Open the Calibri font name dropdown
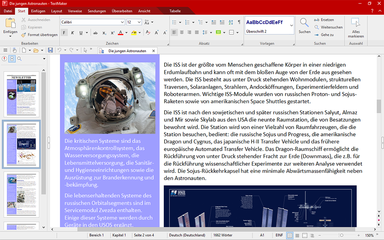Screen dimensions: 384x240 click(122, 22)
